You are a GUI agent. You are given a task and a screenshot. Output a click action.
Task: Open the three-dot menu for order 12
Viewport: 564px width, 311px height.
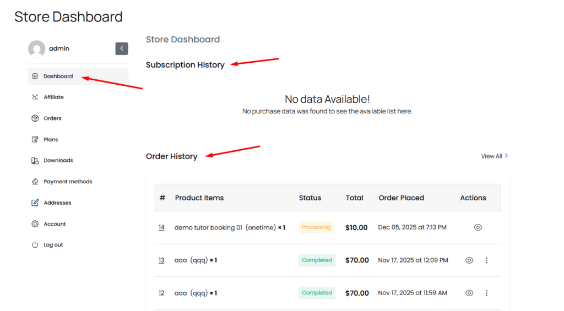[486, 293]
